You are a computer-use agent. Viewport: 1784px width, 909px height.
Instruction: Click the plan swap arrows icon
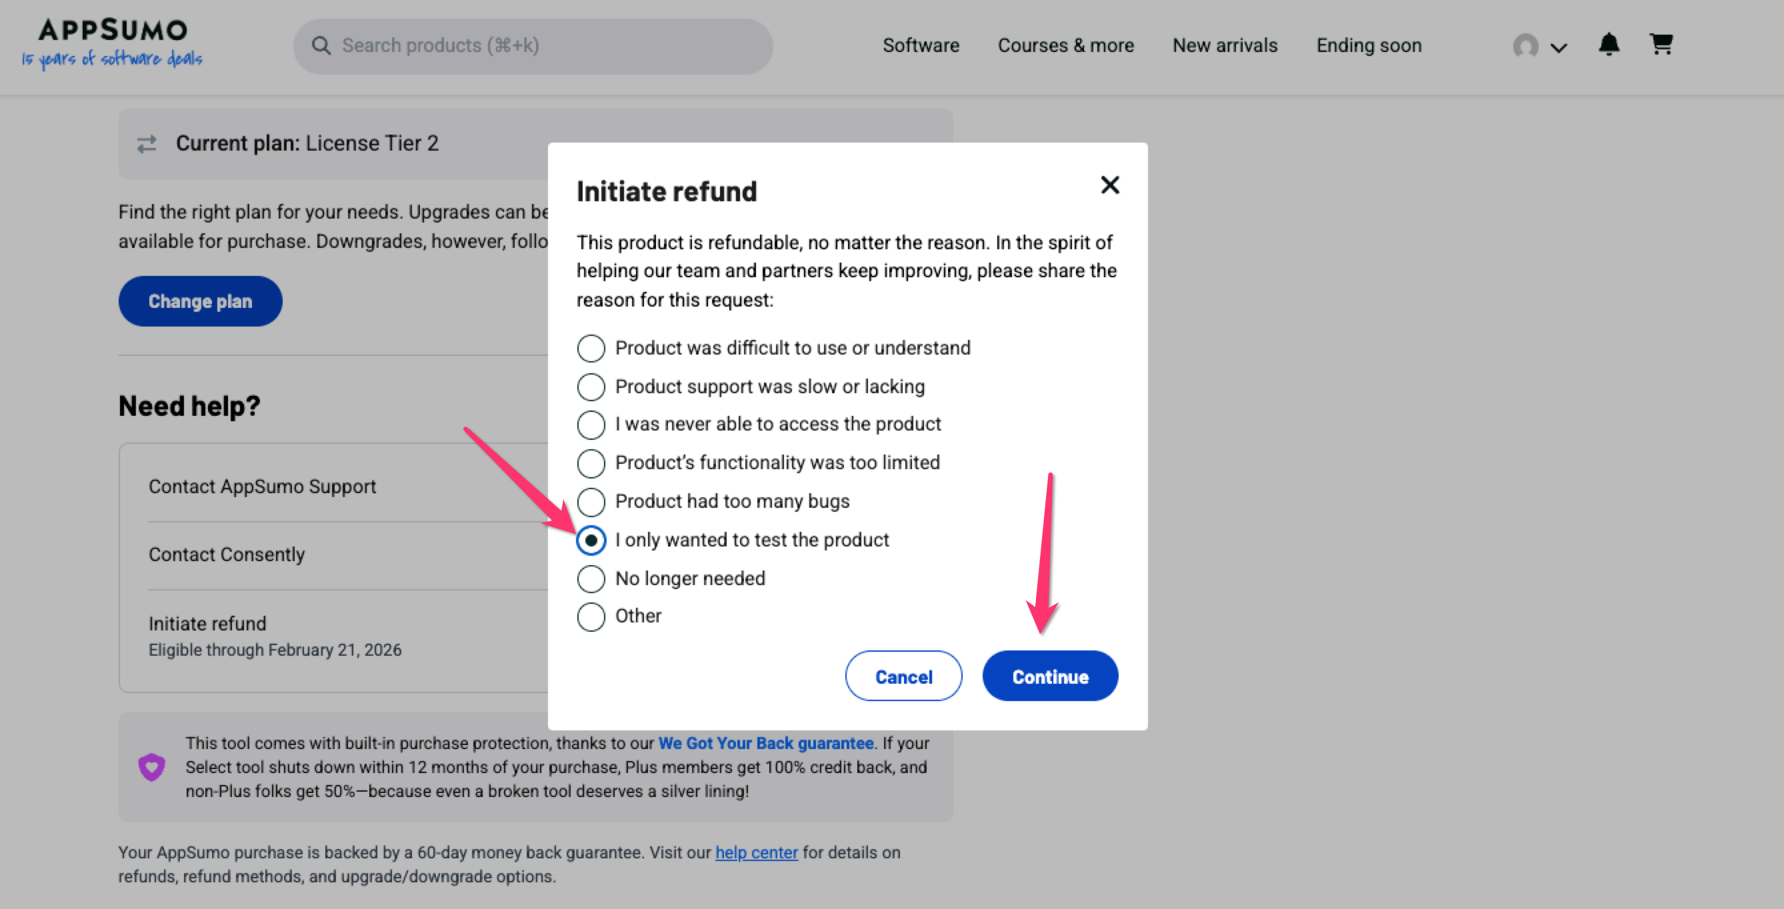(147, 144)
